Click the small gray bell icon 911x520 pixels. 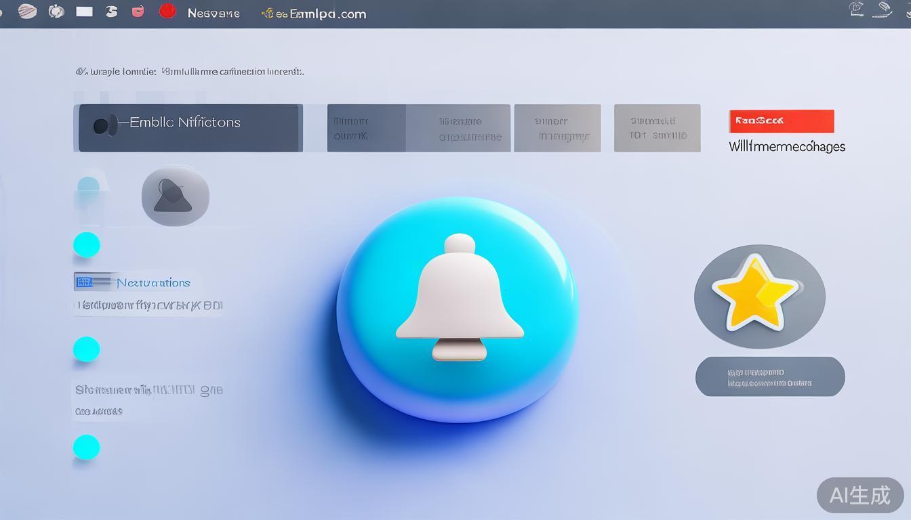pyautogui.click(x=175, y=196)
